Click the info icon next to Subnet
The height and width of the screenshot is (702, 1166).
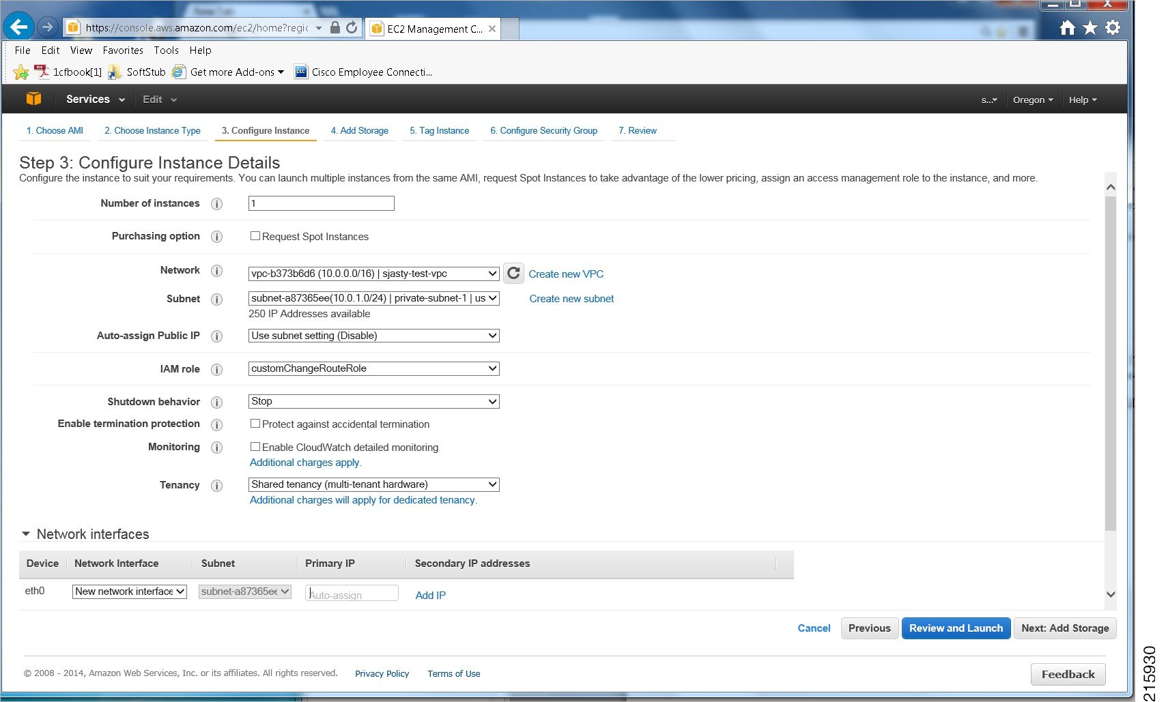click(x=216, y=299)
